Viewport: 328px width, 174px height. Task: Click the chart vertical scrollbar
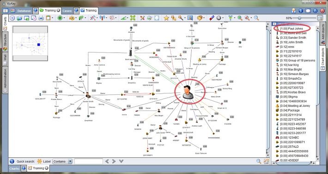click(x=267, y=90)
